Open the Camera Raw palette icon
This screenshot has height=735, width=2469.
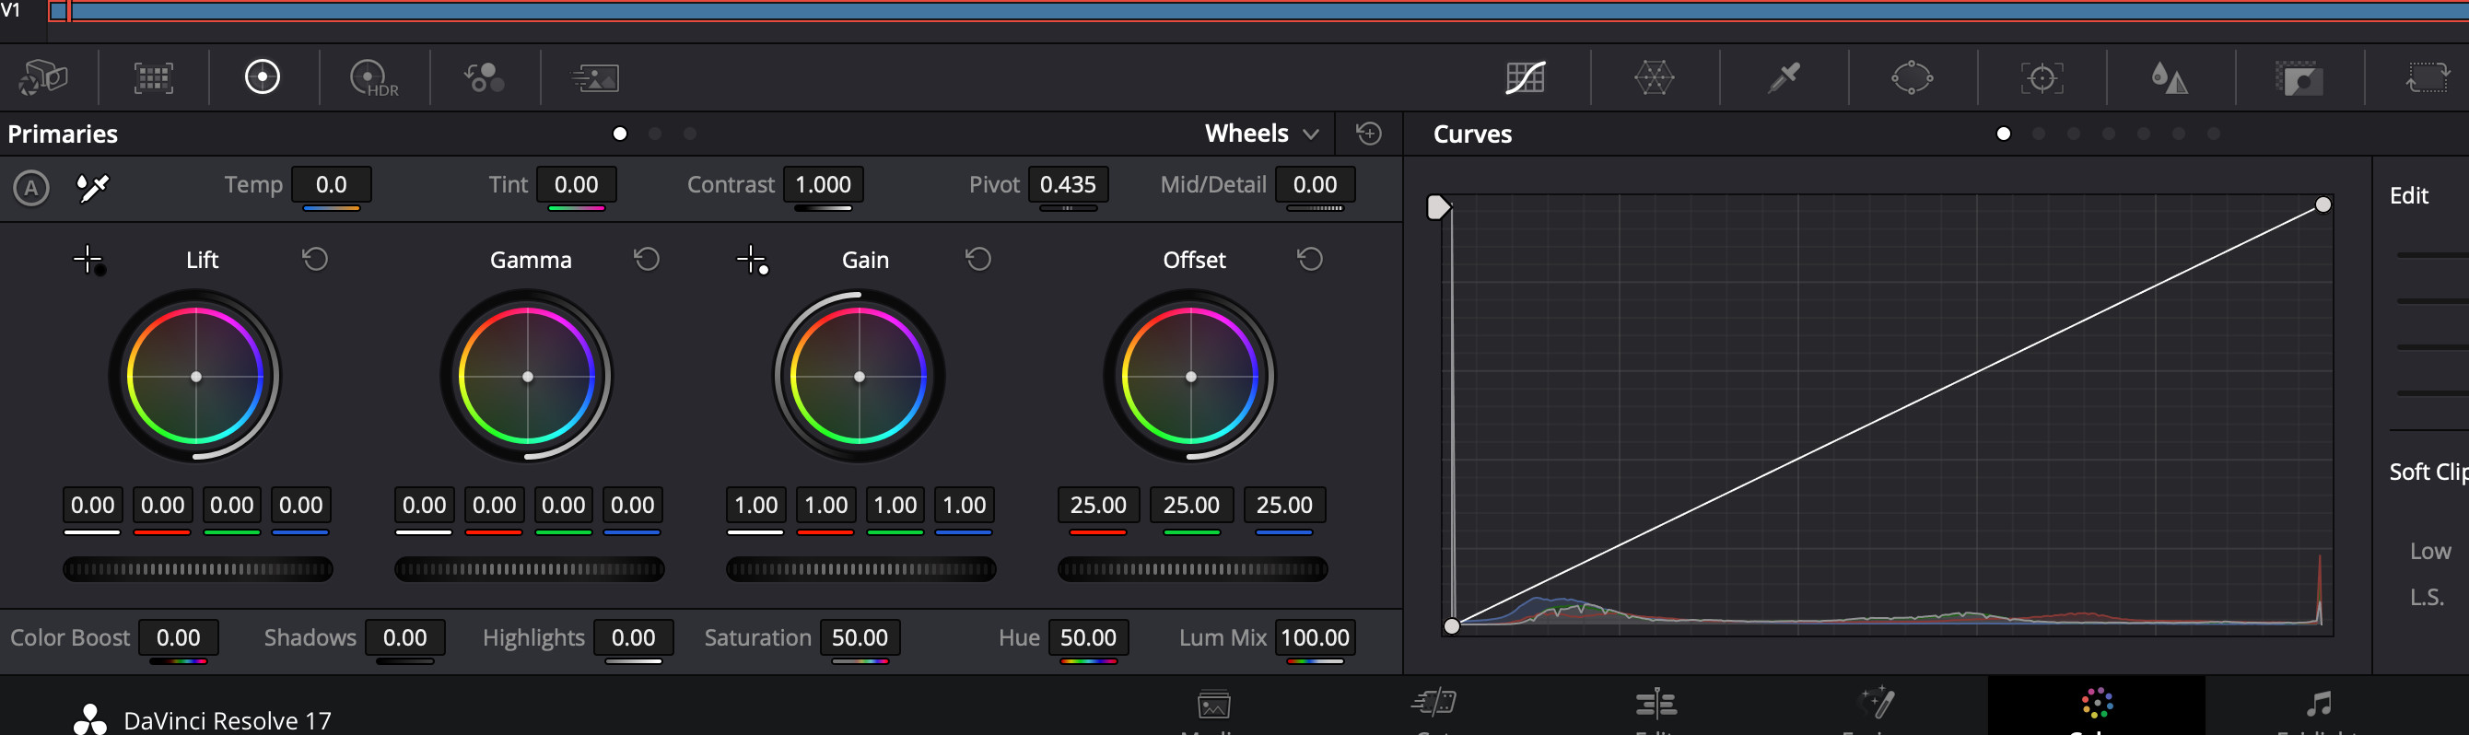(44, 76)
